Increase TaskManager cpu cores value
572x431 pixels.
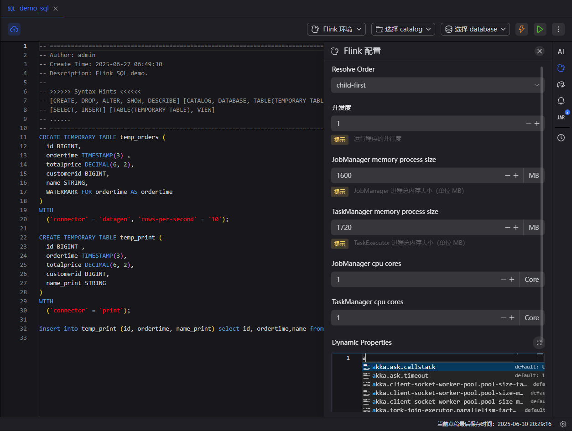[x=512, y=318]
